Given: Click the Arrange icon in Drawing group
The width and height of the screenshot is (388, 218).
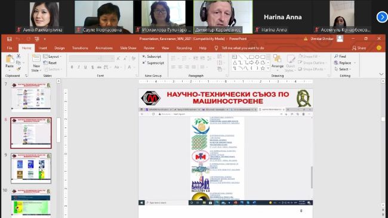Looking at the screenshot, I should 277,59.
